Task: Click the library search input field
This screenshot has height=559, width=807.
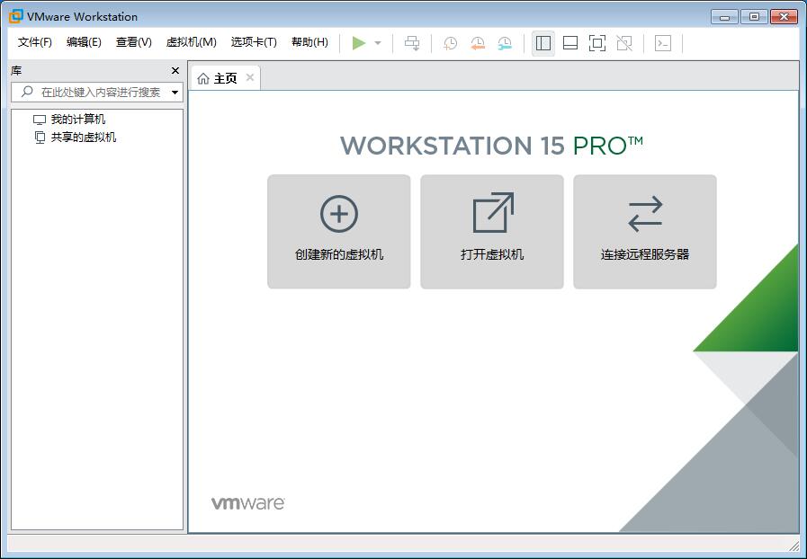Action: click(x=97, y=92)
